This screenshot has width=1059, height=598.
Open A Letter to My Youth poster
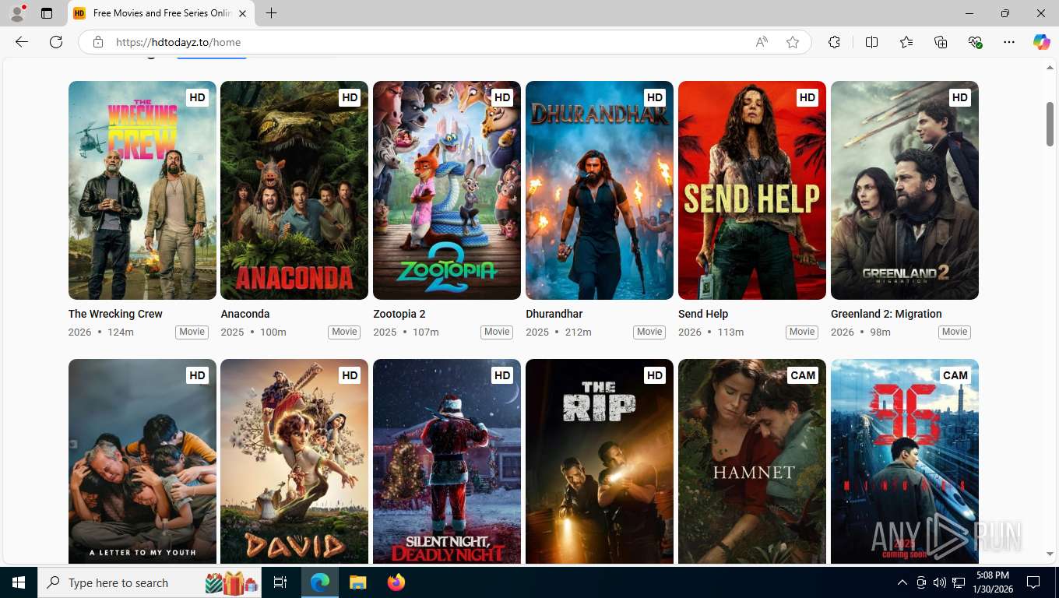point(142,461)
